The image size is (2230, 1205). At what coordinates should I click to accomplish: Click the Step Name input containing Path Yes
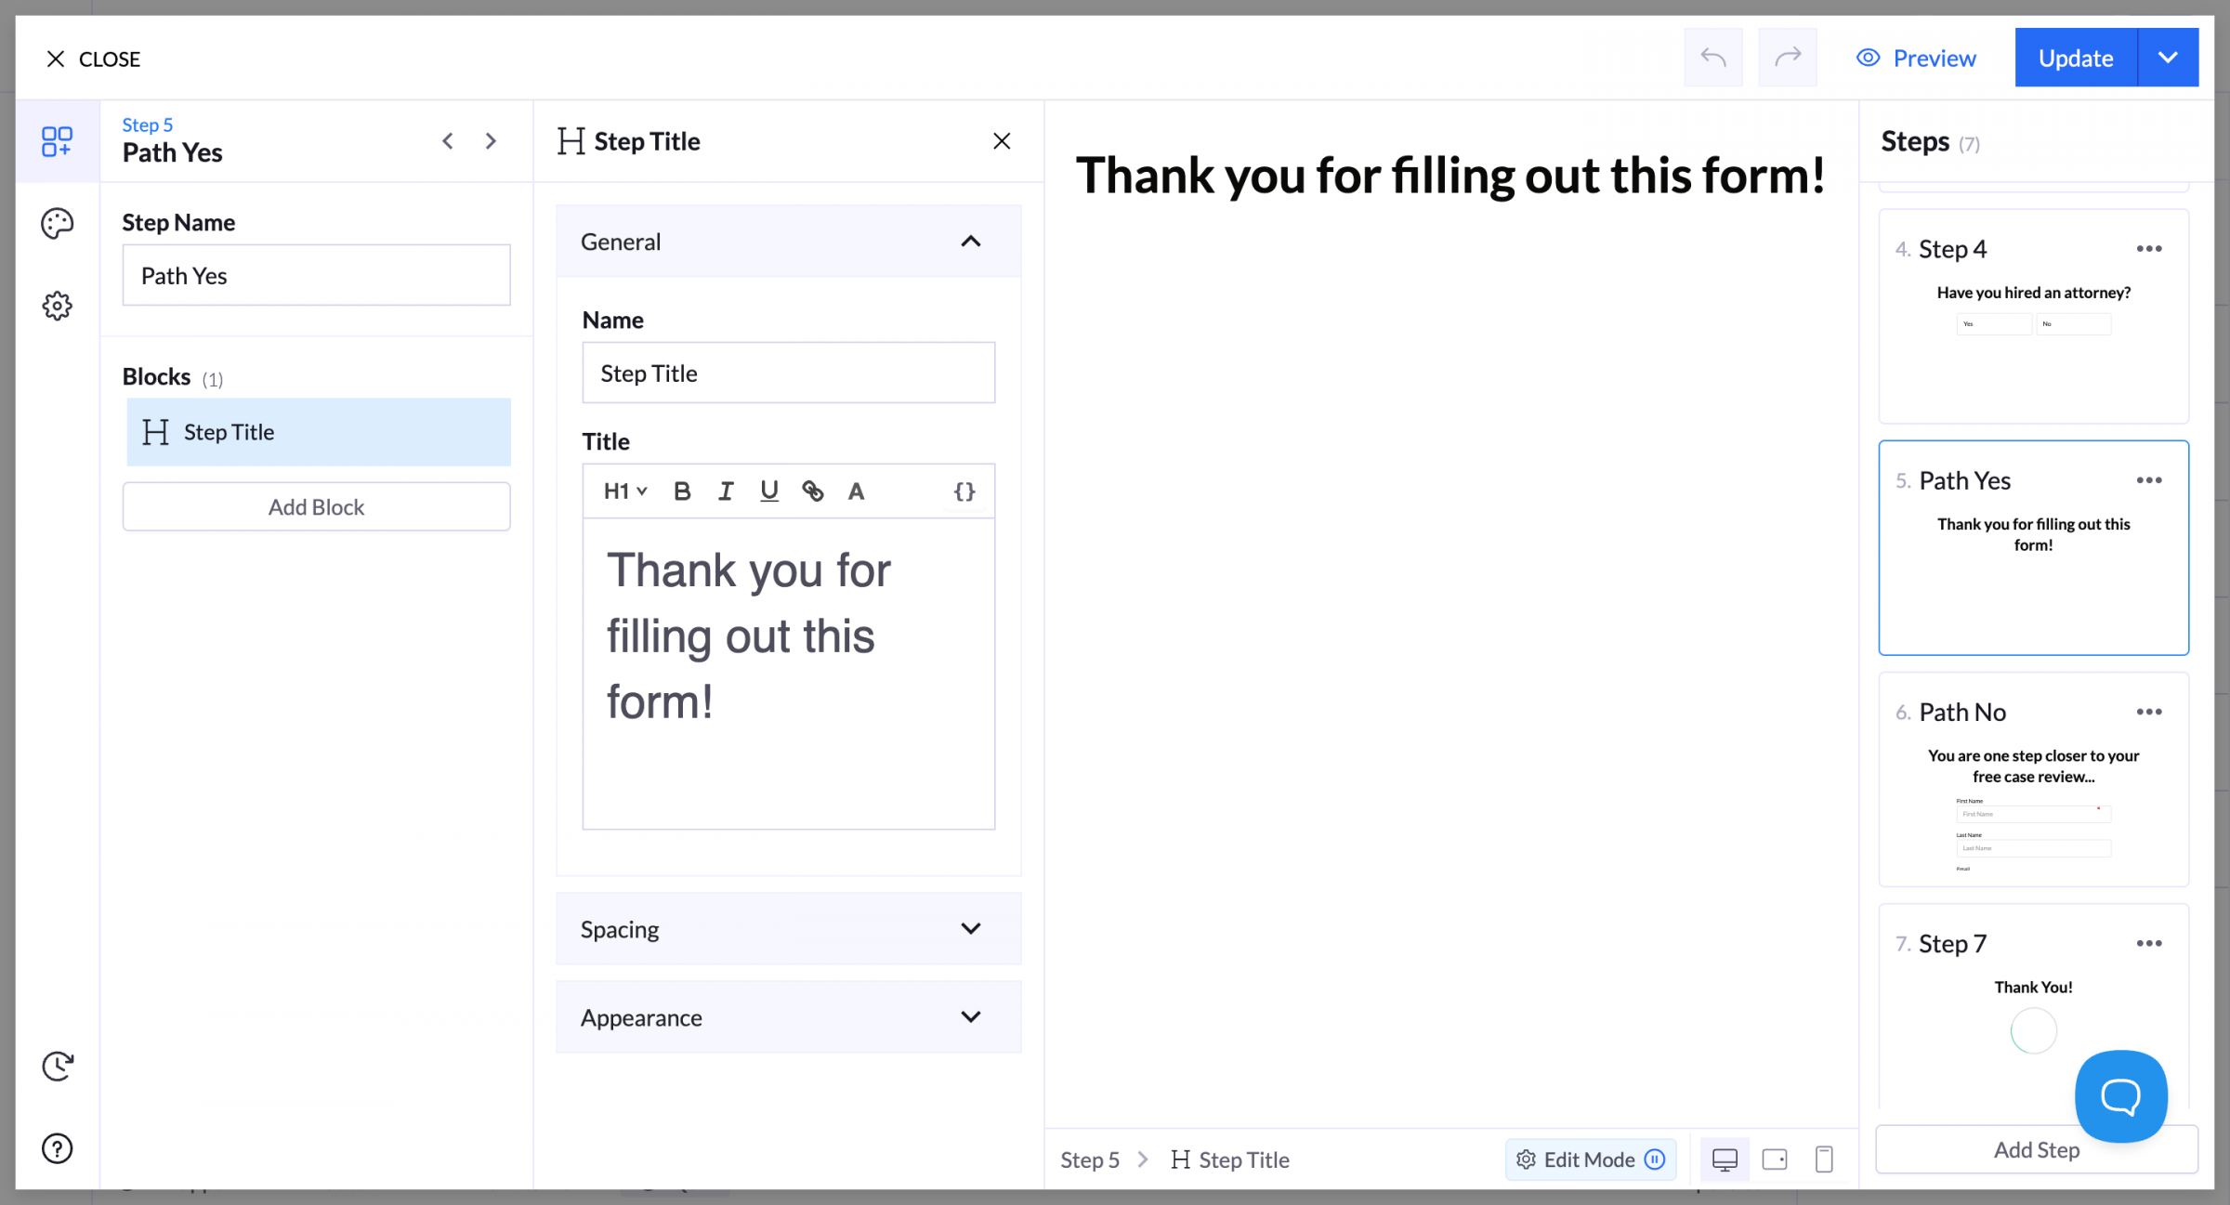coord(316,275)
